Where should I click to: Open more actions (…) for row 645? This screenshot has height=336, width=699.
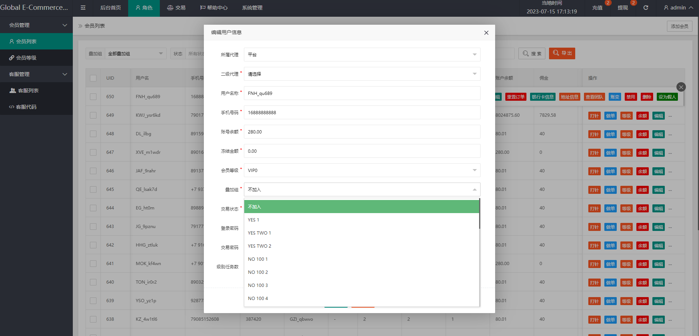coord(670,190)
